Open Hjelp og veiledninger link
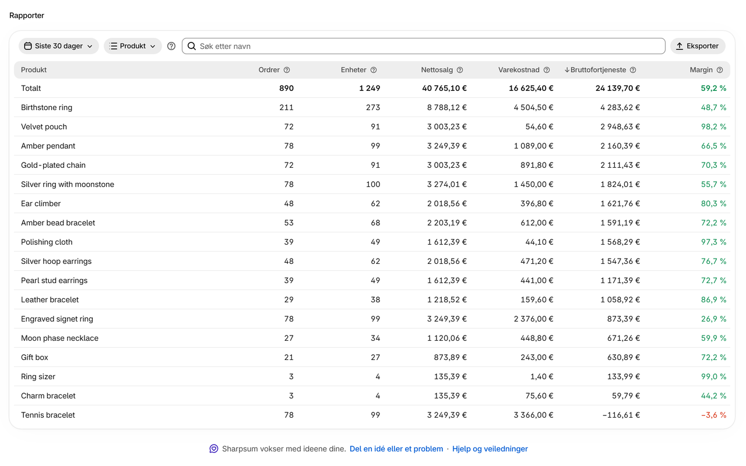The image size is (746, 466). (x=490, y=449)
